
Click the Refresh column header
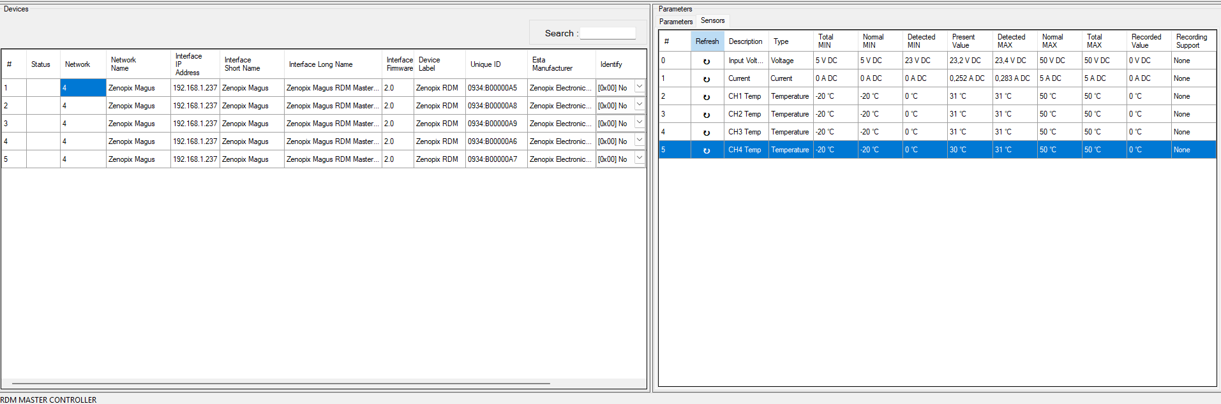point(707,41)
